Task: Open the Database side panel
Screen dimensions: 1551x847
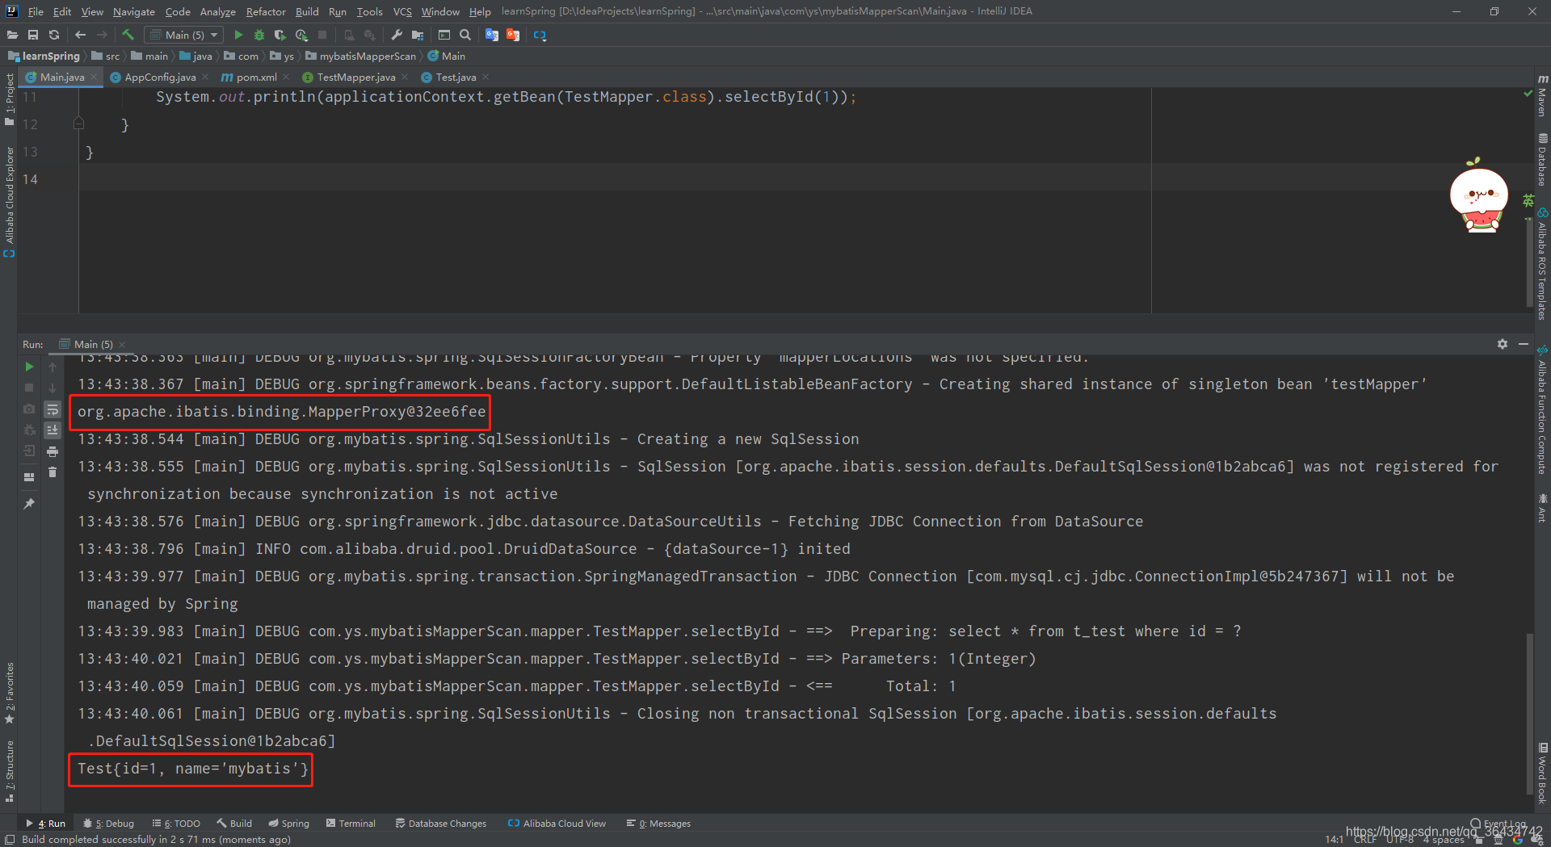Action: pyautogui.click(x=1542, y=160)
